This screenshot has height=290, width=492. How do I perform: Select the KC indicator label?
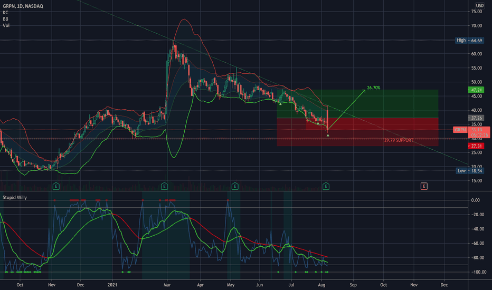pos(5,13)
